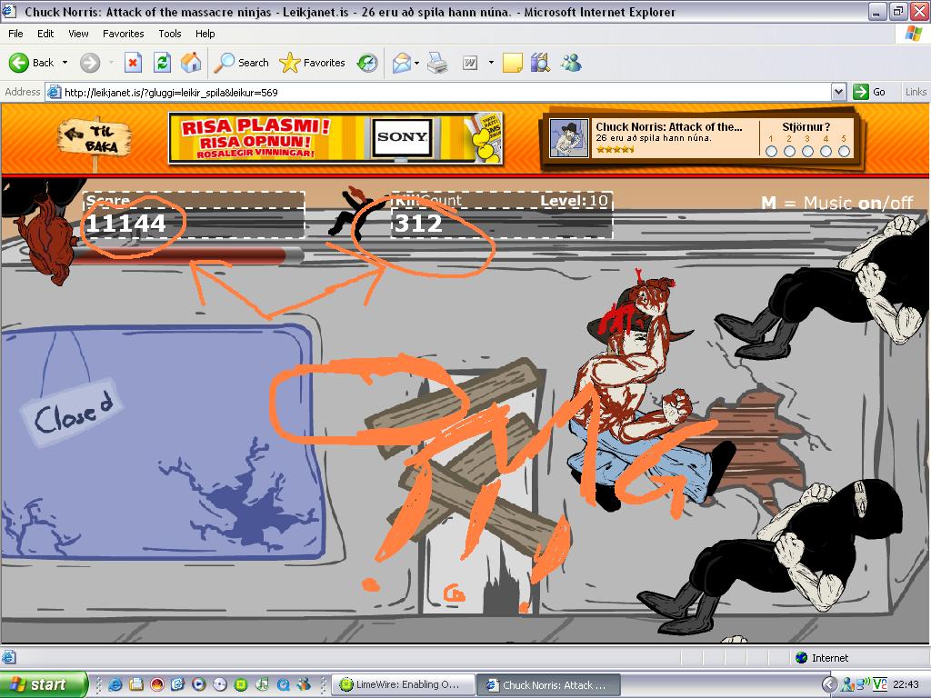
Task: Expand the Address bar dropdown list
Action: [x=838, y=92]
